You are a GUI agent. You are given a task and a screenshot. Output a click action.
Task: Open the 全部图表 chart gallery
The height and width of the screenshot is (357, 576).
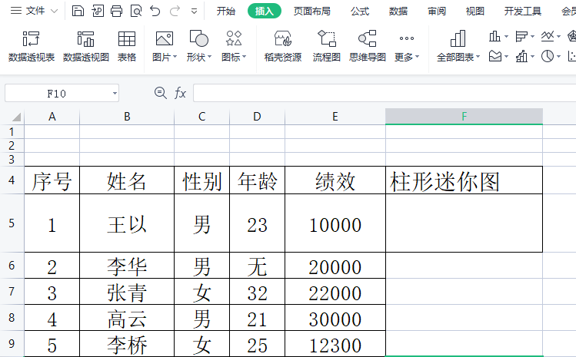pos(458,46)
